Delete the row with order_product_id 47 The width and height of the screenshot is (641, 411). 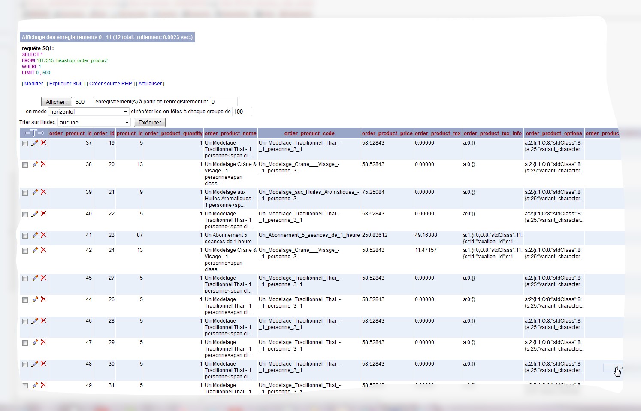coord(43,342)
